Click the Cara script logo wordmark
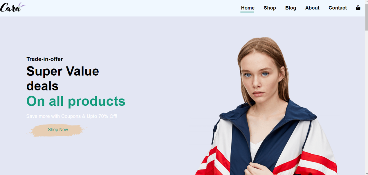The image size is (368, 175). tap(11, 8)
